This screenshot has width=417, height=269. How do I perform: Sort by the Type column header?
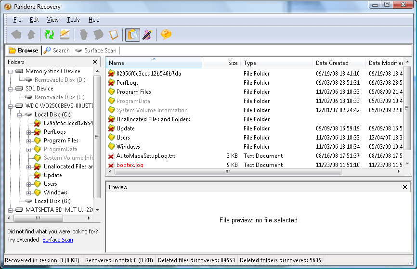[276, 63]
